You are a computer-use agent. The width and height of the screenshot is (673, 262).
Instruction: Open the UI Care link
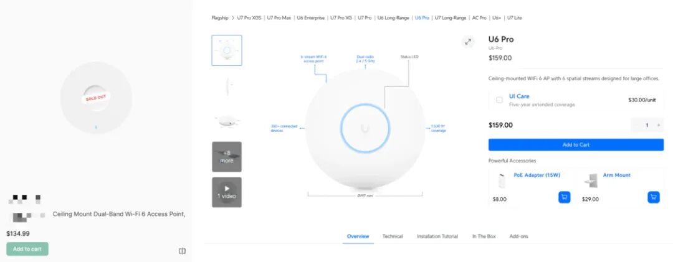point(519,96)
